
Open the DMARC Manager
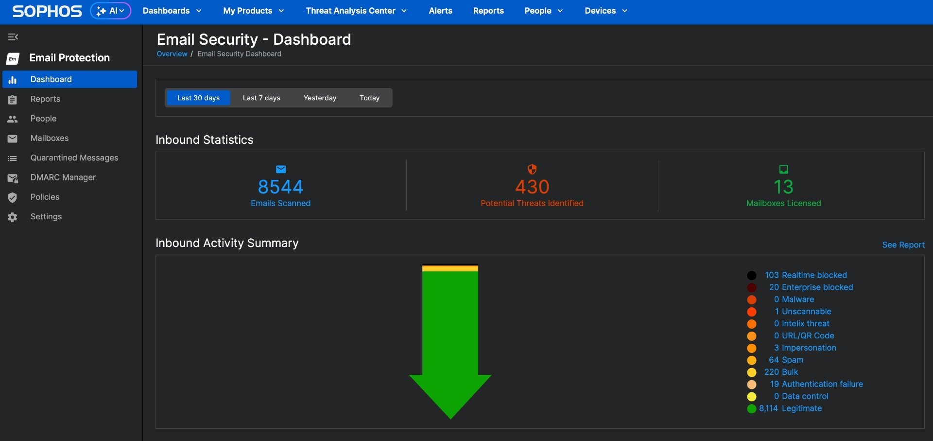pos(63,177)
